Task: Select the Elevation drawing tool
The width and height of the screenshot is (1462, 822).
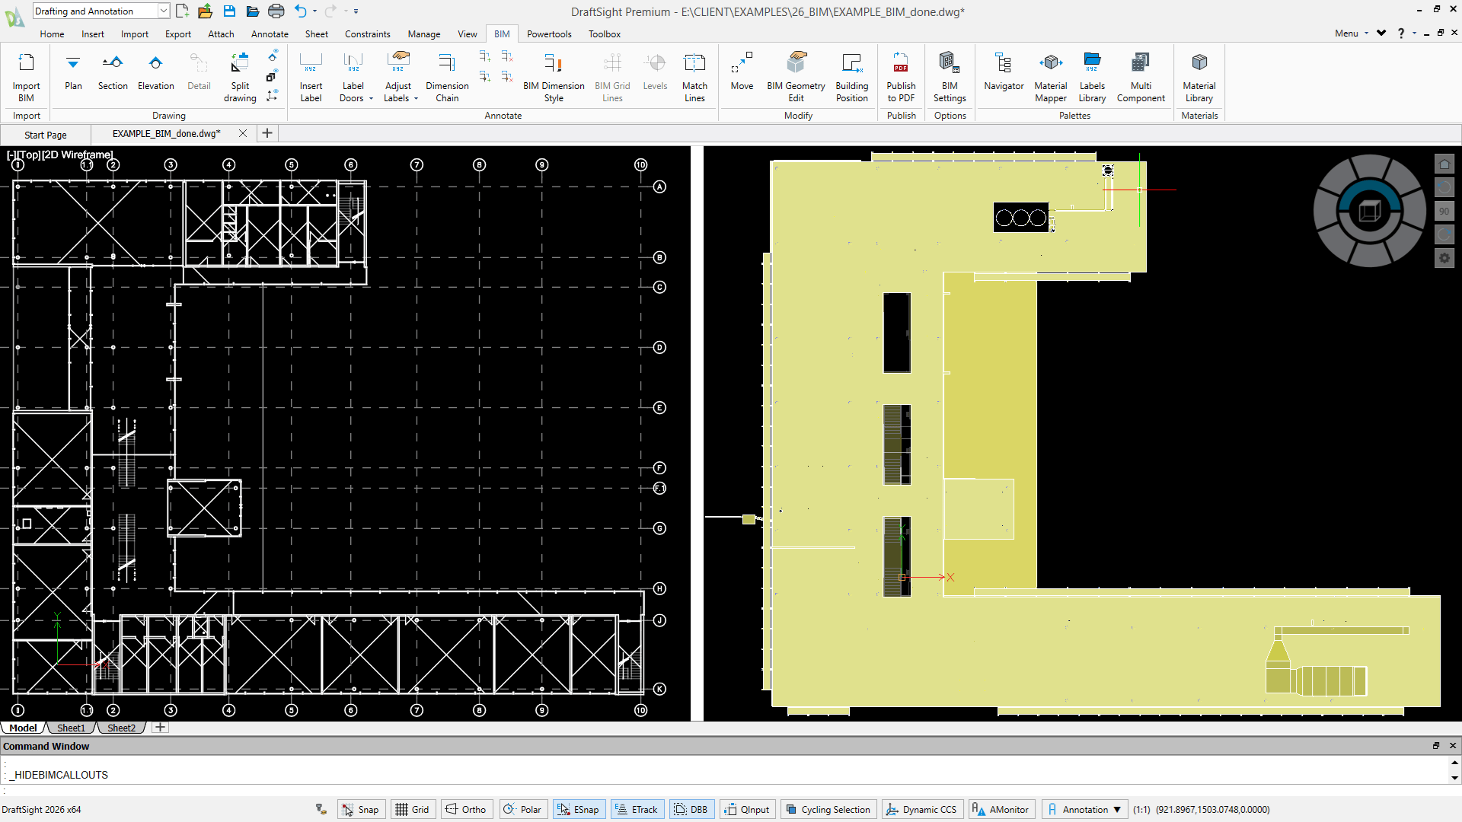Action: tap(155, 72)
